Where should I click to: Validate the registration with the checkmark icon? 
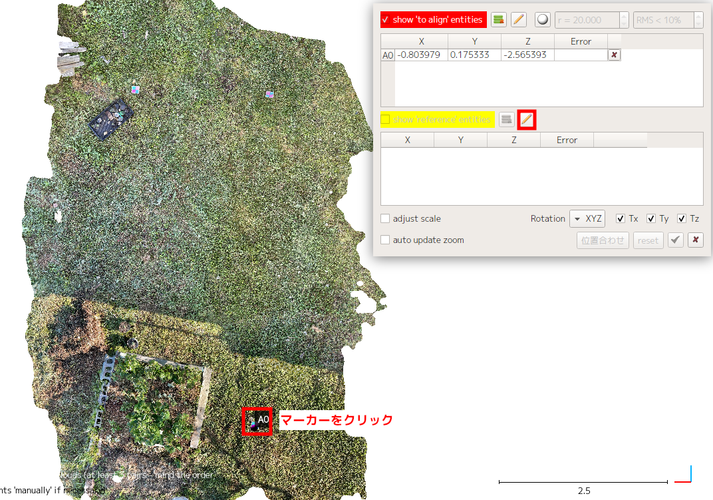click(675, 240)
